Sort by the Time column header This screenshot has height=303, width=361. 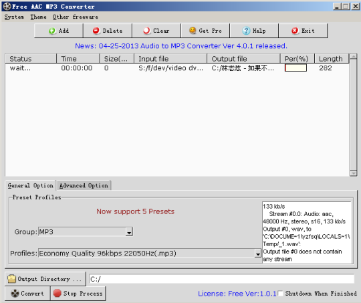tap(78, 58)
